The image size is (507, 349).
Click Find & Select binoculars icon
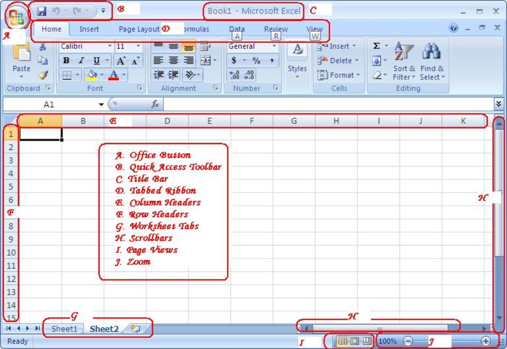432,61
